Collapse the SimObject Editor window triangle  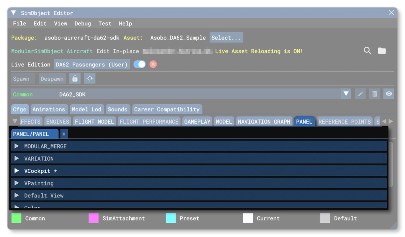point(13,13)
